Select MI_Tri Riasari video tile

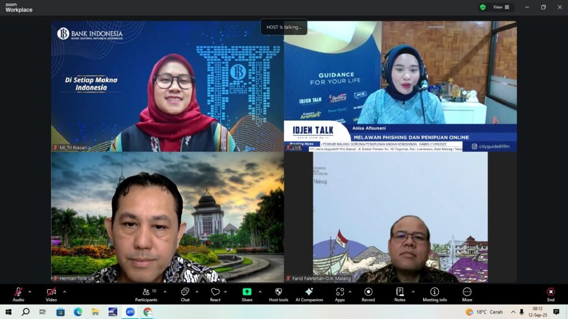point(168,86)
